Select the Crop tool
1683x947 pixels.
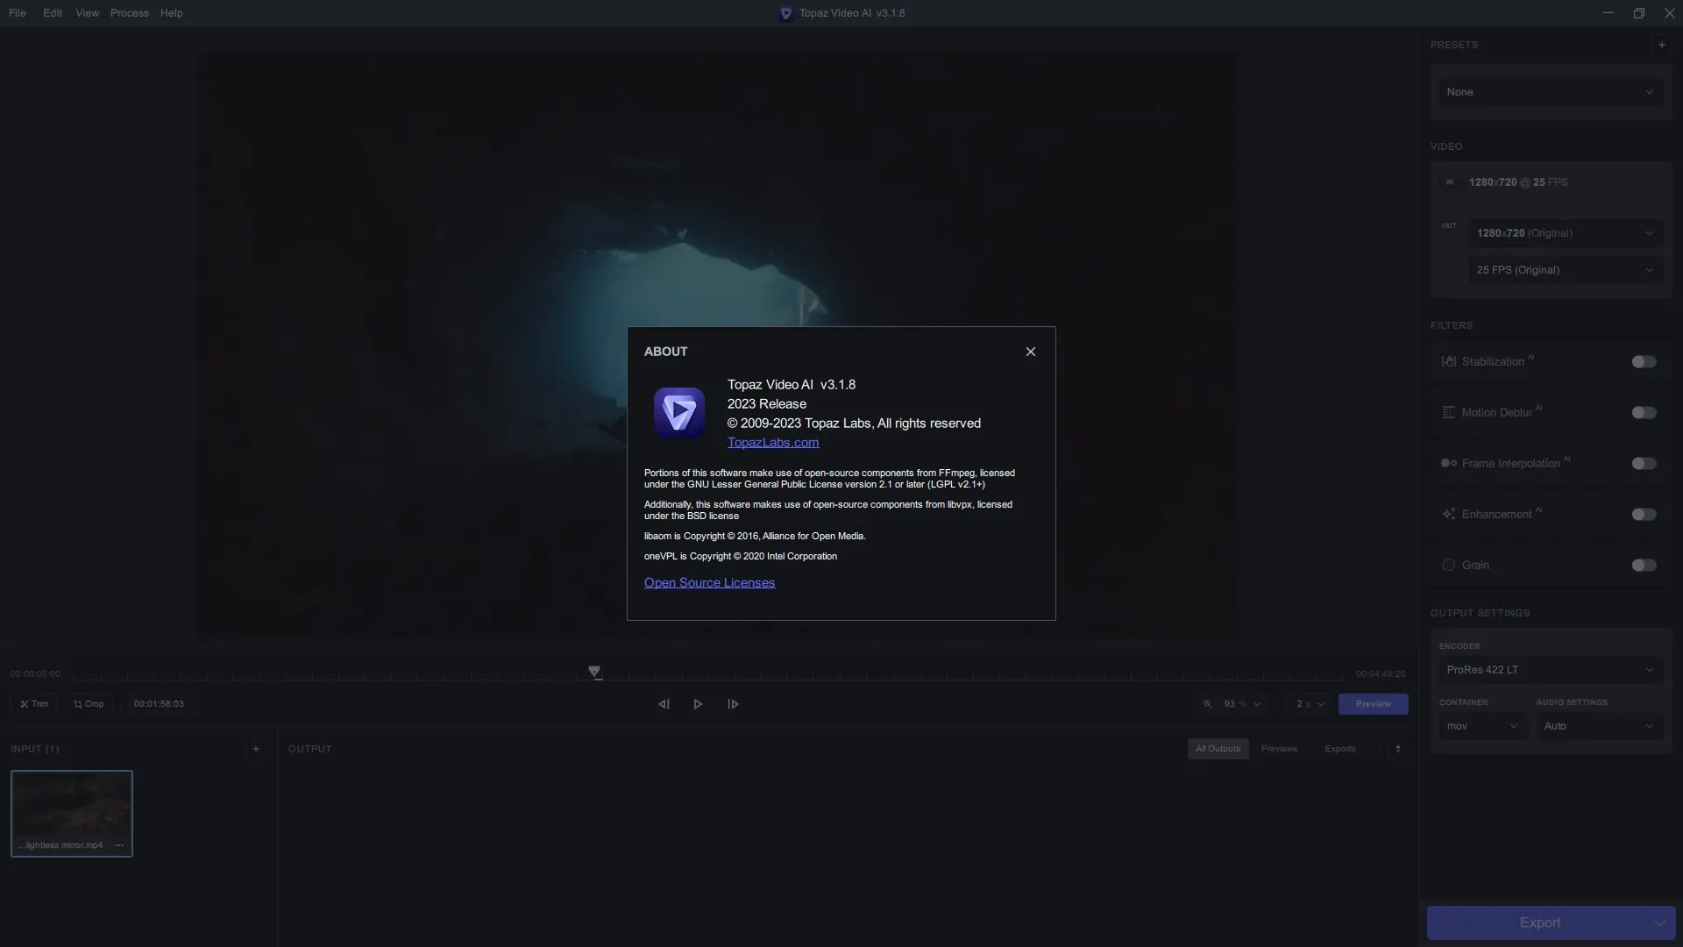coord(89,704)
